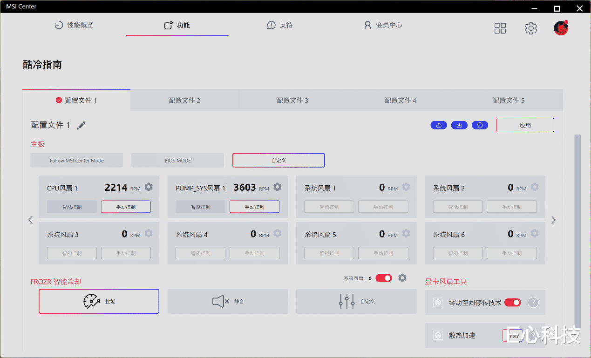Open 系统风扇 6 settings gear

tap(535, 234)
